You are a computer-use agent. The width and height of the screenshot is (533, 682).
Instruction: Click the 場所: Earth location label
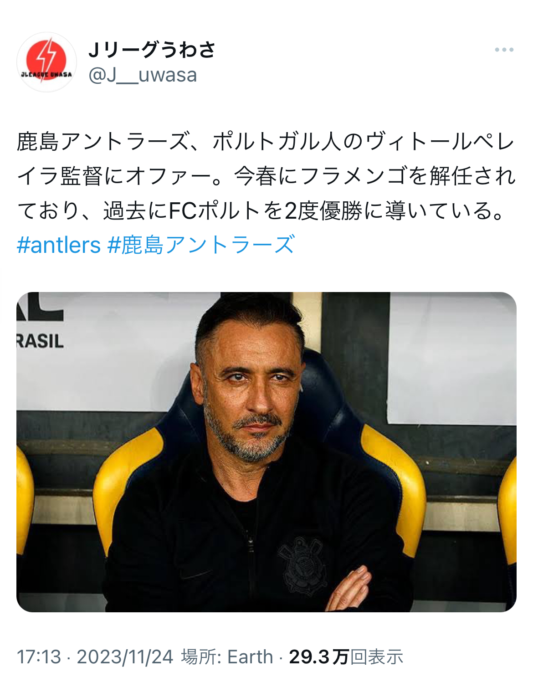tap(227, 657)
